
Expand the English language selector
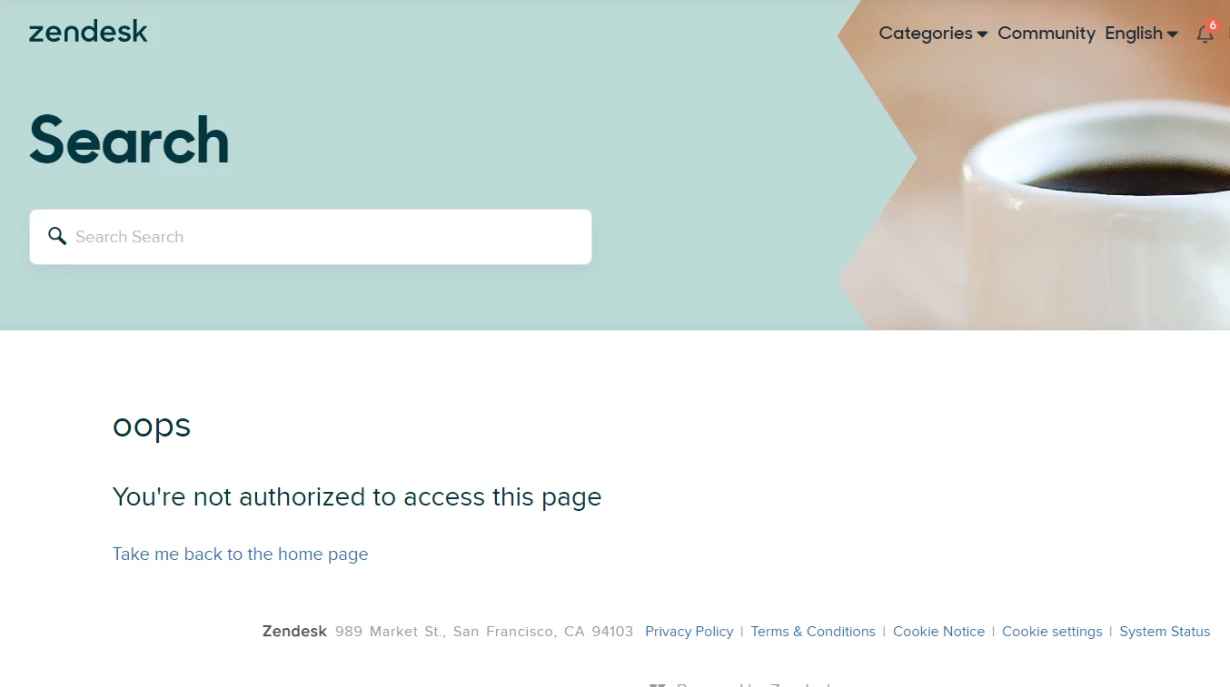(x=1141, y=34)
